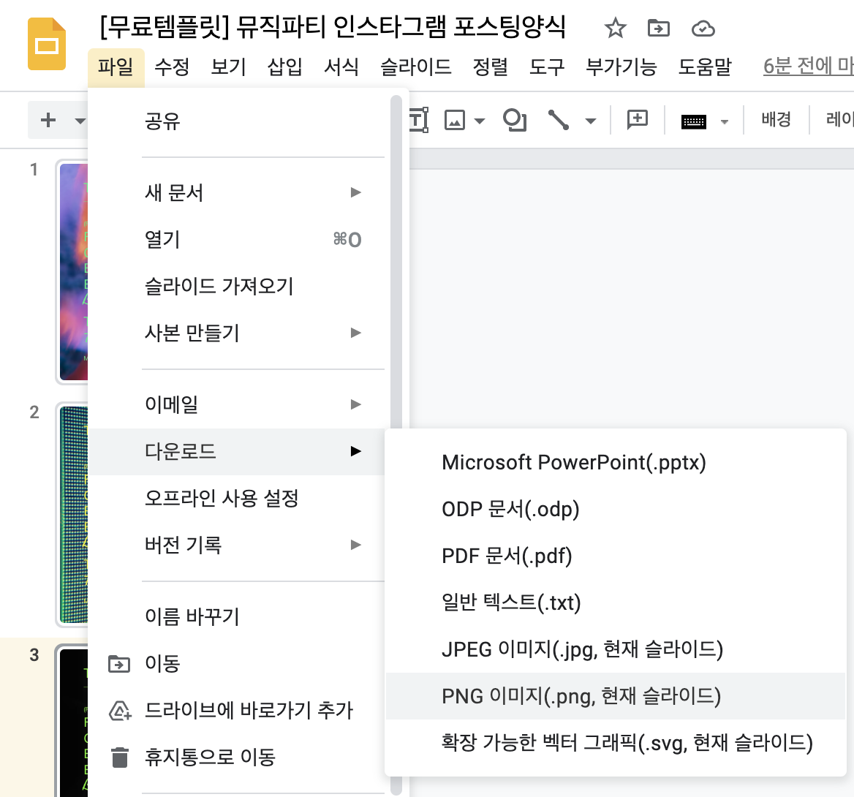Download as 일반 텍스트 (.txt)
This screenshot has width=854, height=797.
coord(616,603)
